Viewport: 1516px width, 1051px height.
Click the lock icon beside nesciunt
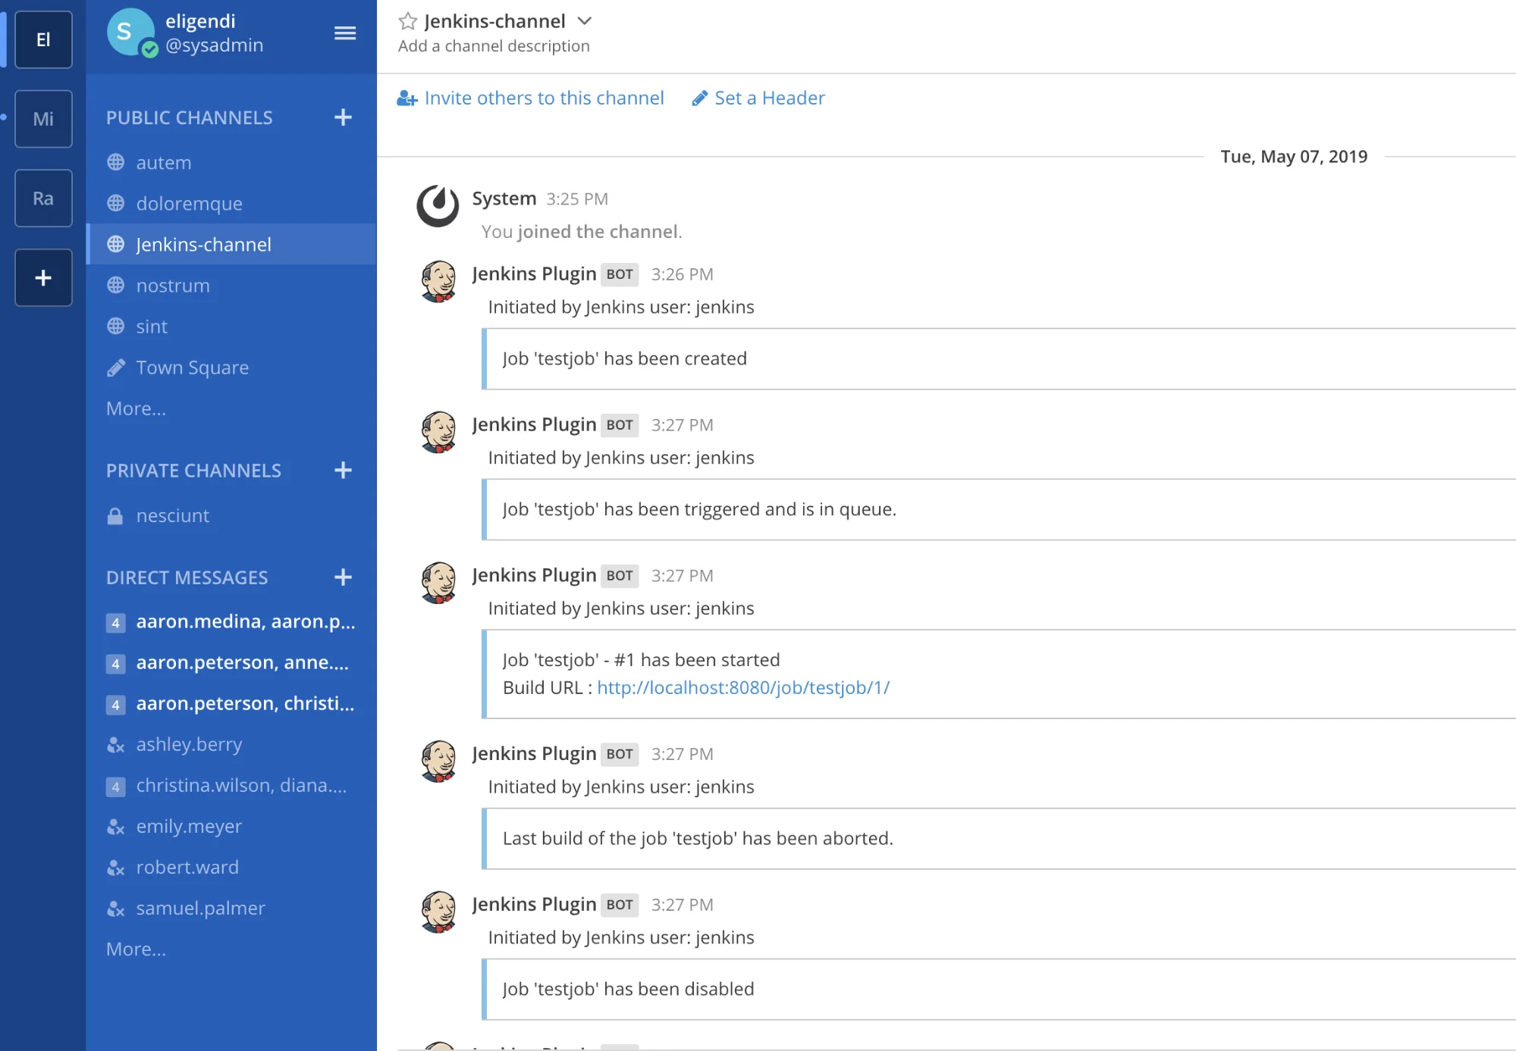[115, 516]
